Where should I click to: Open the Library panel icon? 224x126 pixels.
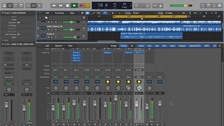coord(4,6)
